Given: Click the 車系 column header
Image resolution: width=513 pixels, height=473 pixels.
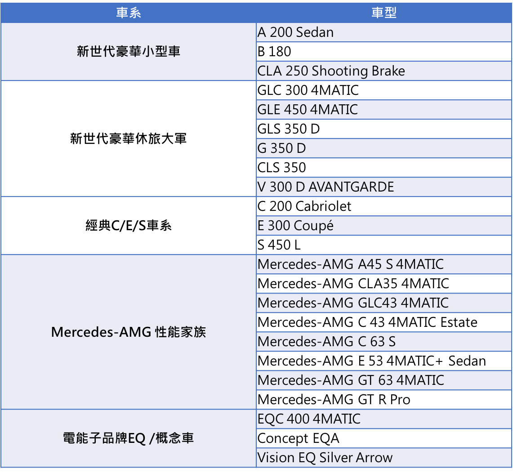Looking at the screenshot, I should pos(128,13).
